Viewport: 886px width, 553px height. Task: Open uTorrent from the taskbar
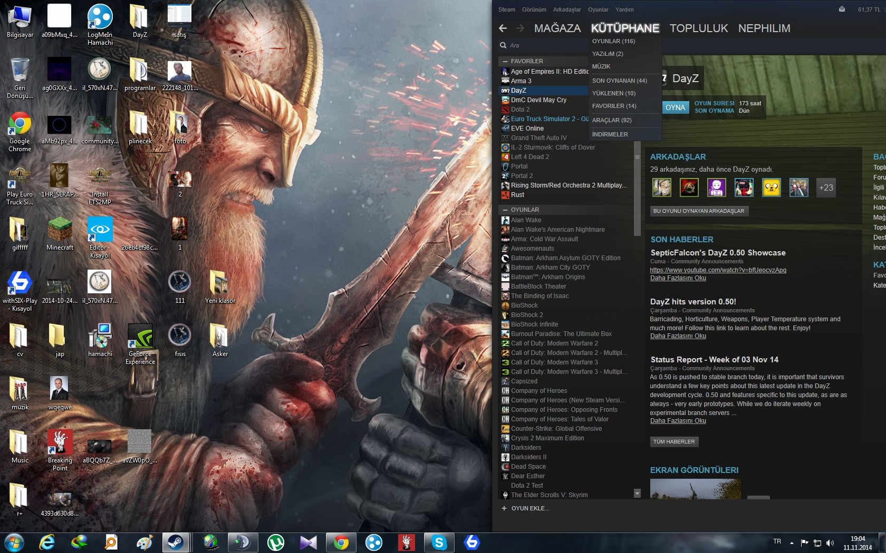[x=276, y=542]
